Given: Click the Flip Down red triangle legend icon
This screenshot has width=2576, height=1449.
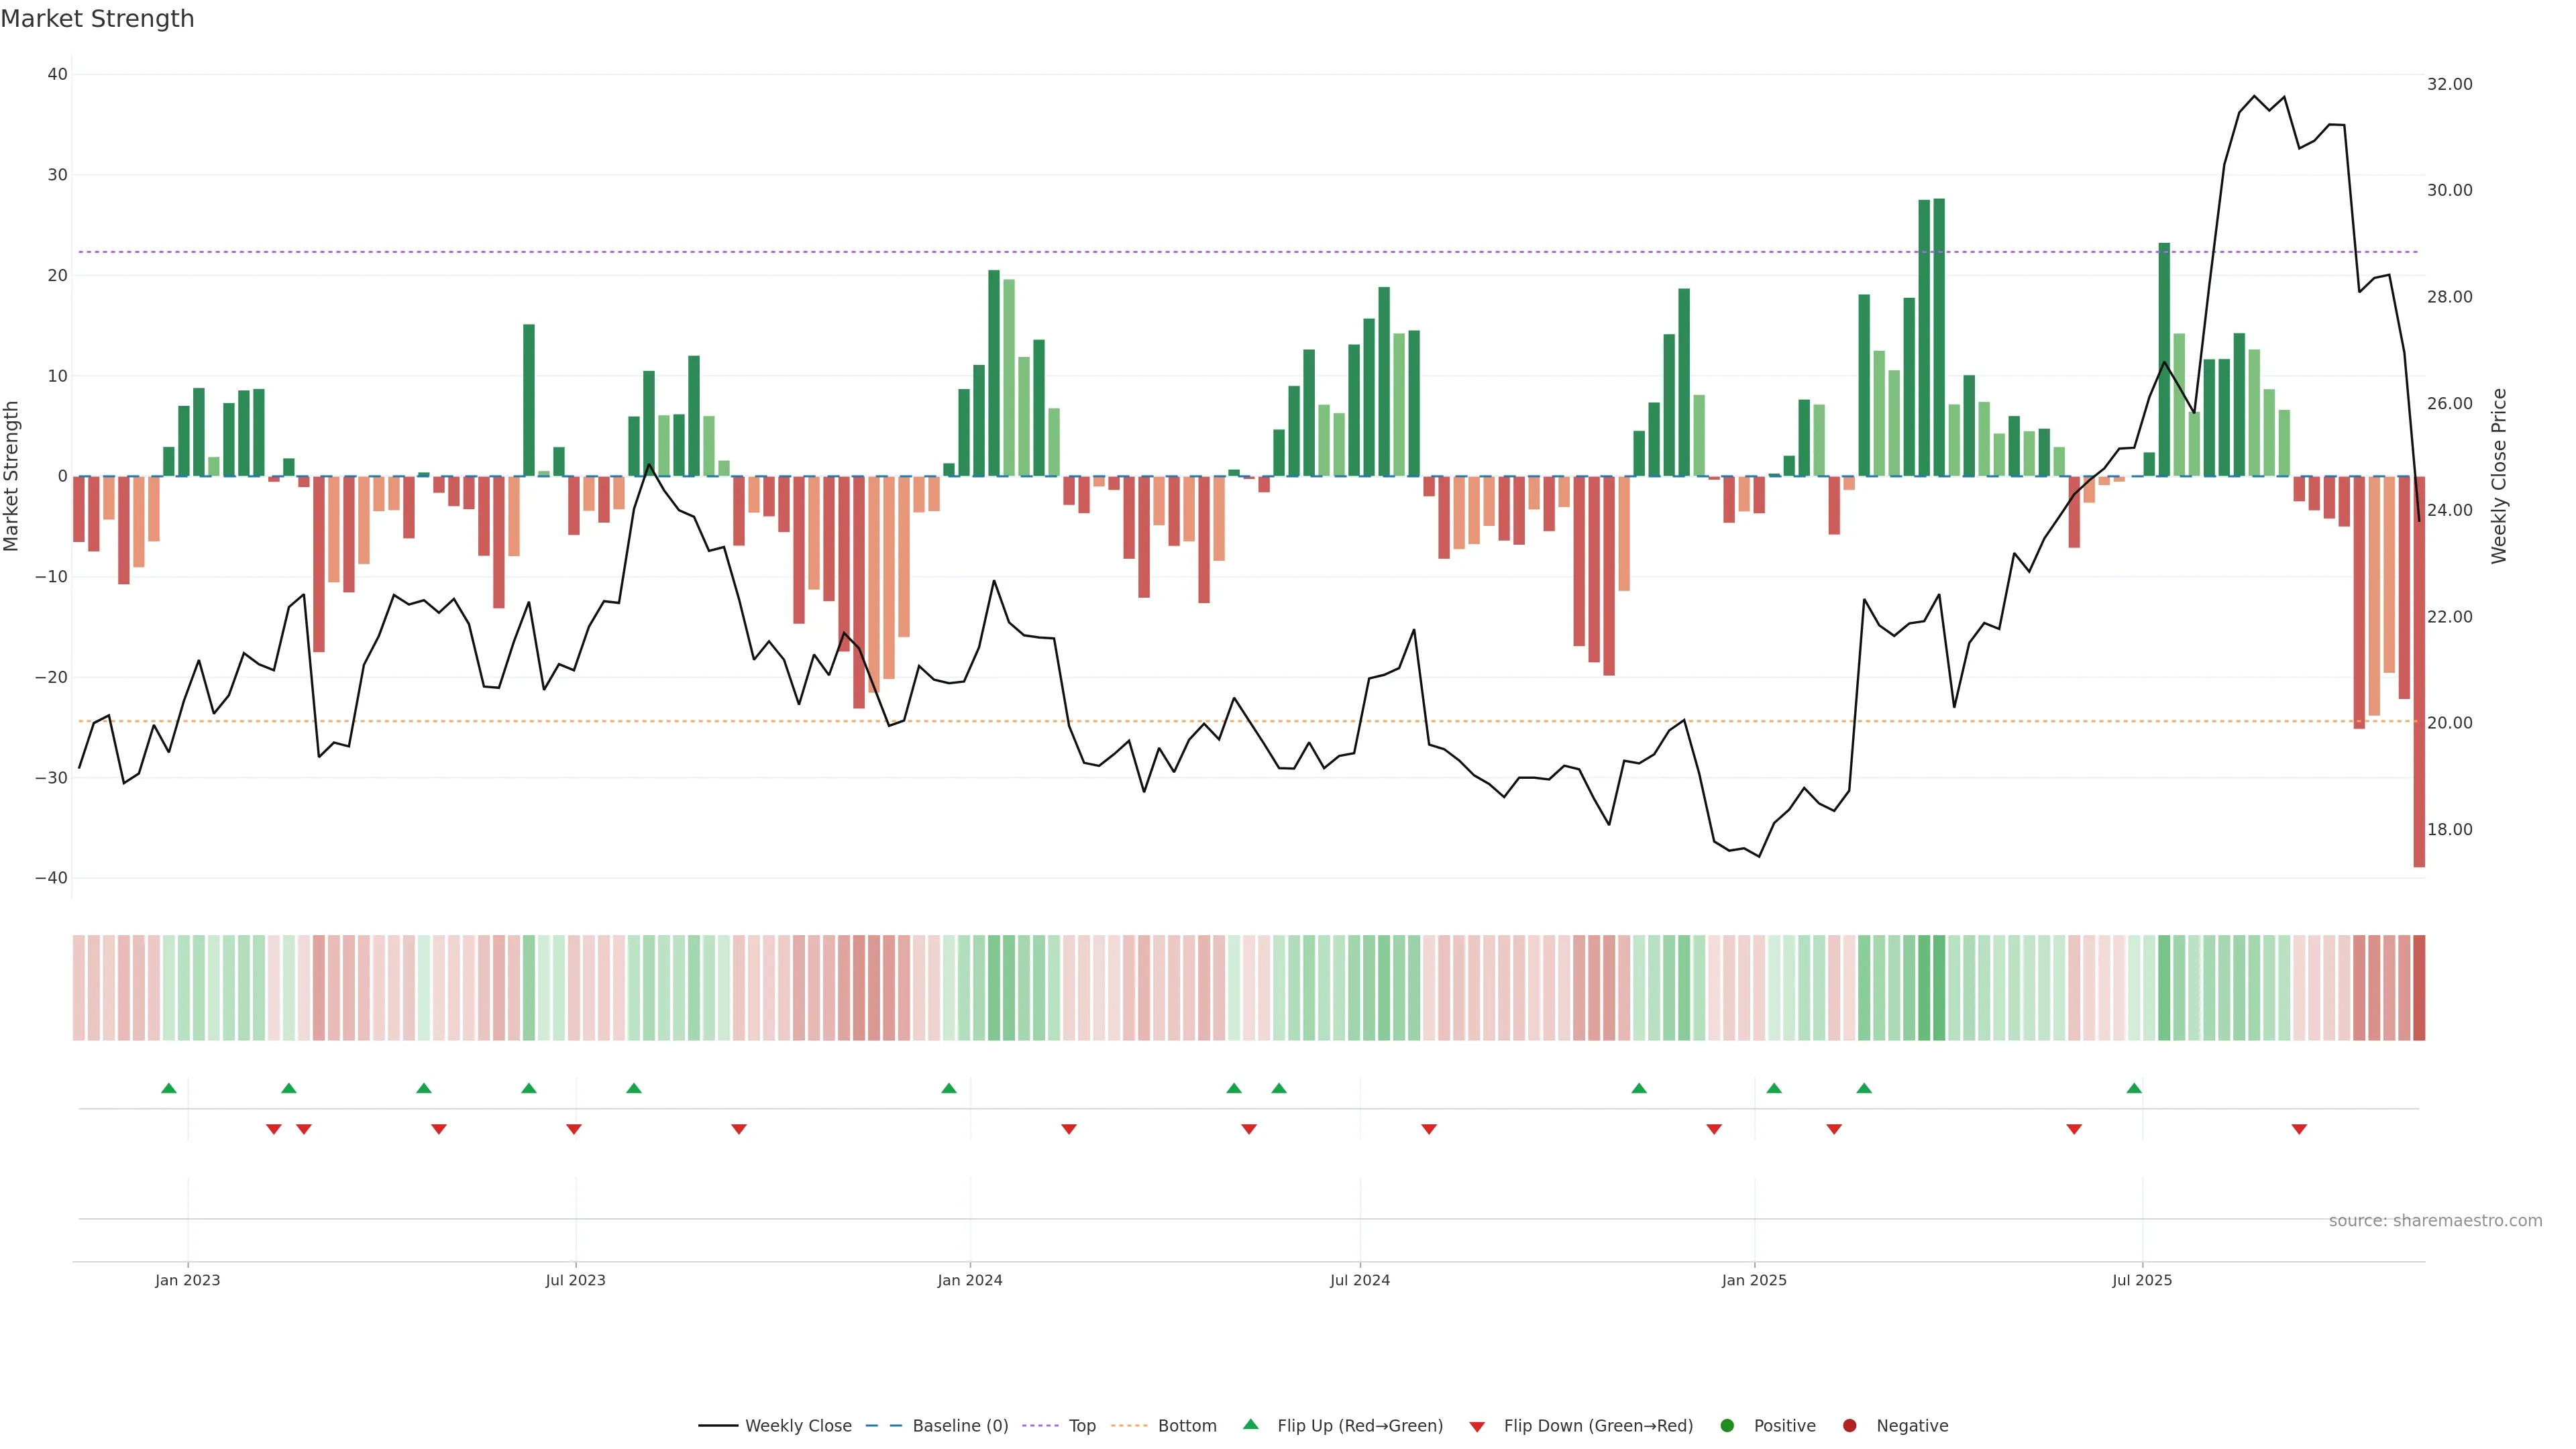Looking at the screenshot, I should coord(1477,1427).
